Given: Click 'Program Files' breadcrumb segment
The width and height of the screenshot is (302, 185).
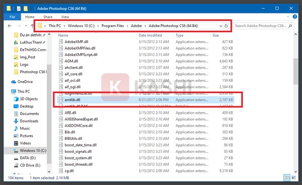Looking at the screenshot, I should tap(113, 26).
